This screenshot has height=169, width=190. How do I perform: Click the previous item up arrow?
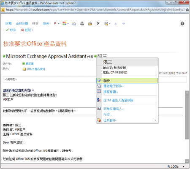(x=116, y=24)
